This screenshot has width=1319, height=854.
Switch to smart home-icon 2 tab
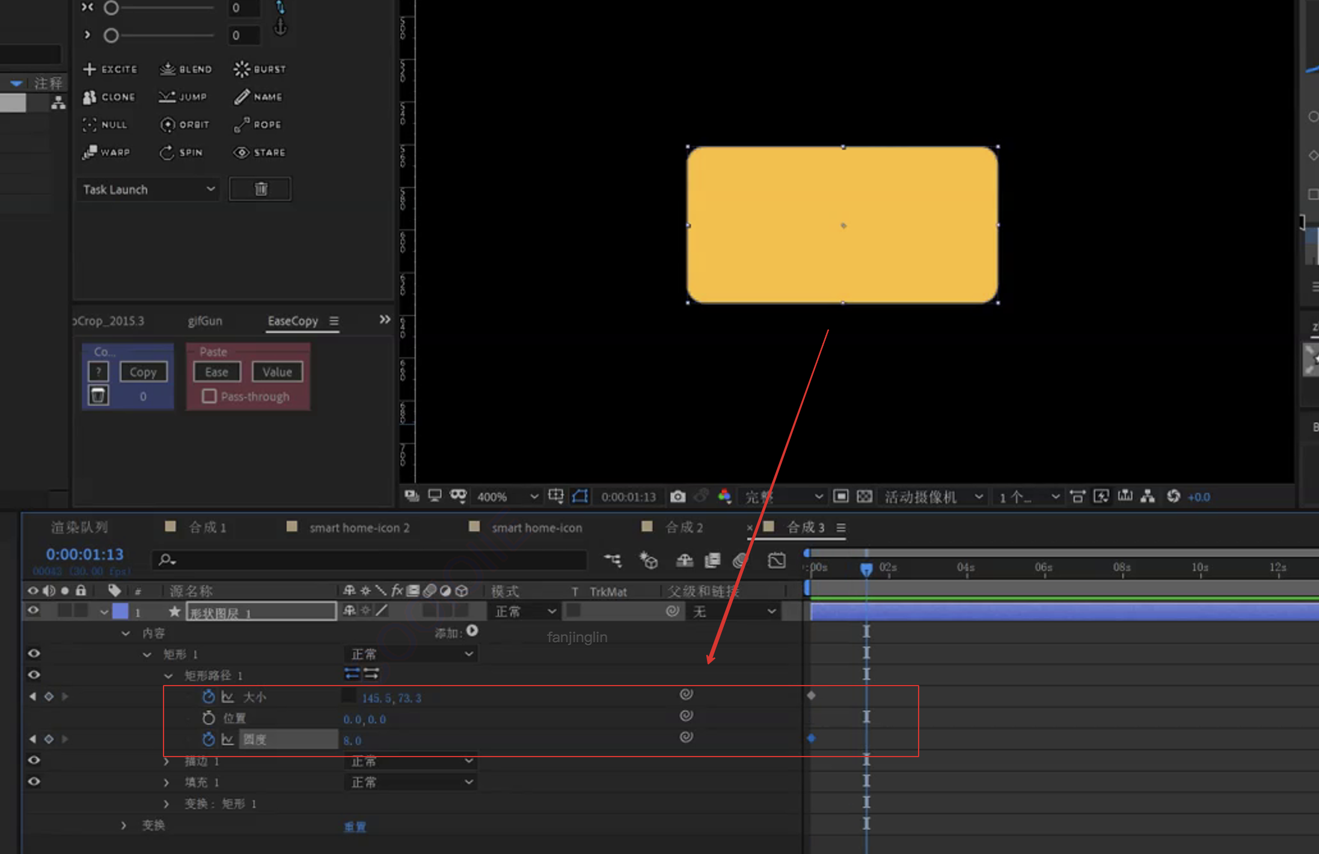tap(360, 527)
